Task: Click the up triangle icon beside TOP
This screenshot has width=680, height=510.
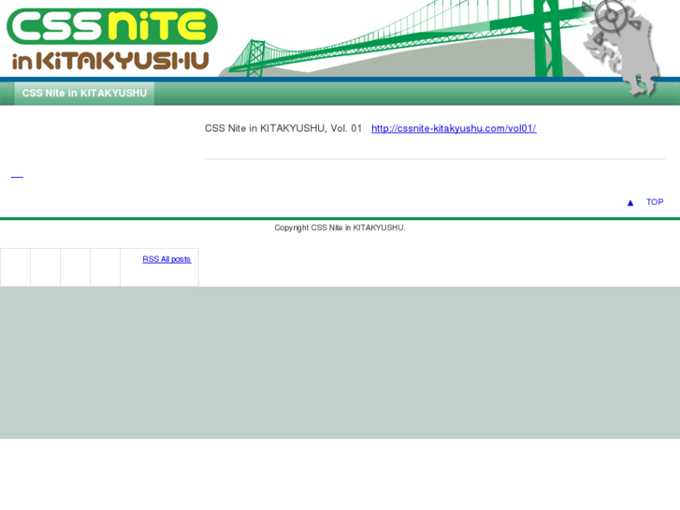Action: (x=630, y=203)
